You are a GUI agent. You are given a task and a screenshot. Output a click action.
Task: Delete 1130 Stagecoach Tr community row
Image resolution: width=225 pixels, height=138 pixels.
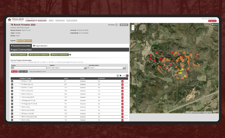[122, 101]
